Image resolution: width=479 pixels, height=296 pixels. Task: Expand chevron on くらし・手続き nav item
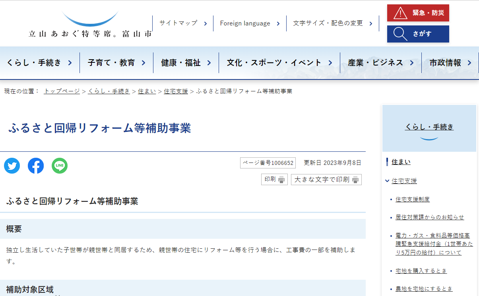(x=70, y=63)
